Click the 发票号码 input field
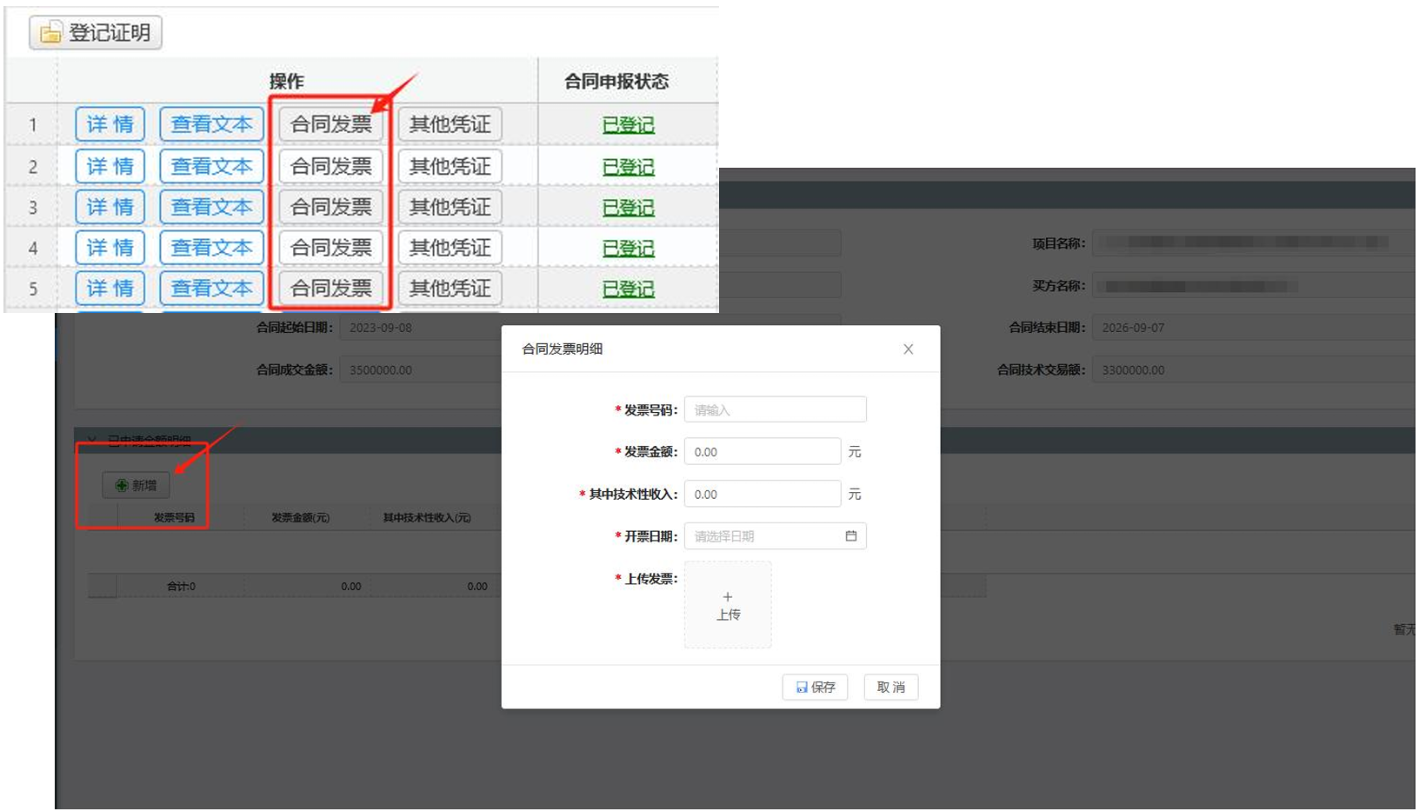This screenshot has width=1419, height=811. [x=775, y=409]
